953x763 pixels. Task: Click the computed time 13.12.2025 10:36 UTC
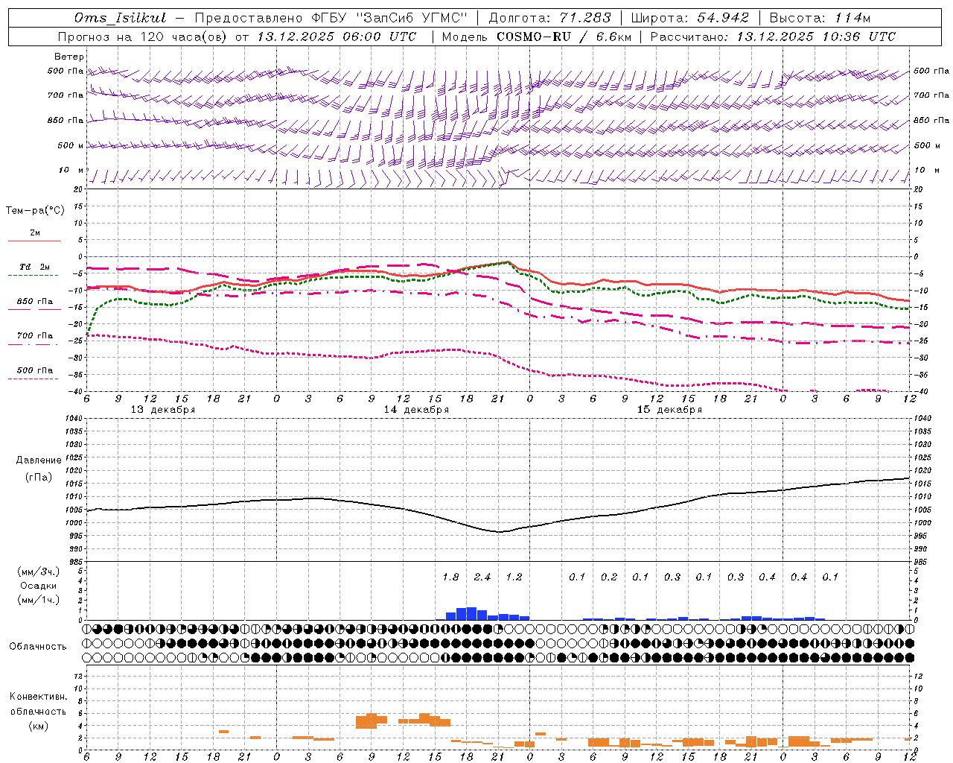pyautogui.click(x=816, y=37)
